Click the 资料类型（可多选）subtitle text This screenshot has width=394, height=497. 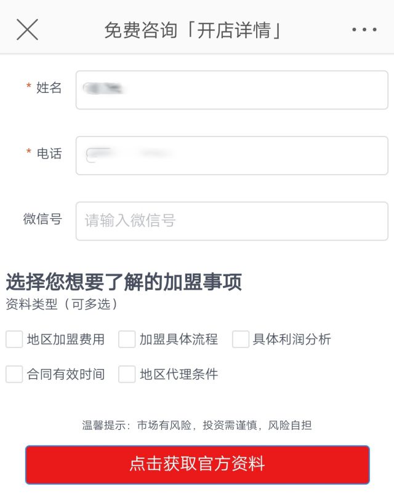(62, 304)
